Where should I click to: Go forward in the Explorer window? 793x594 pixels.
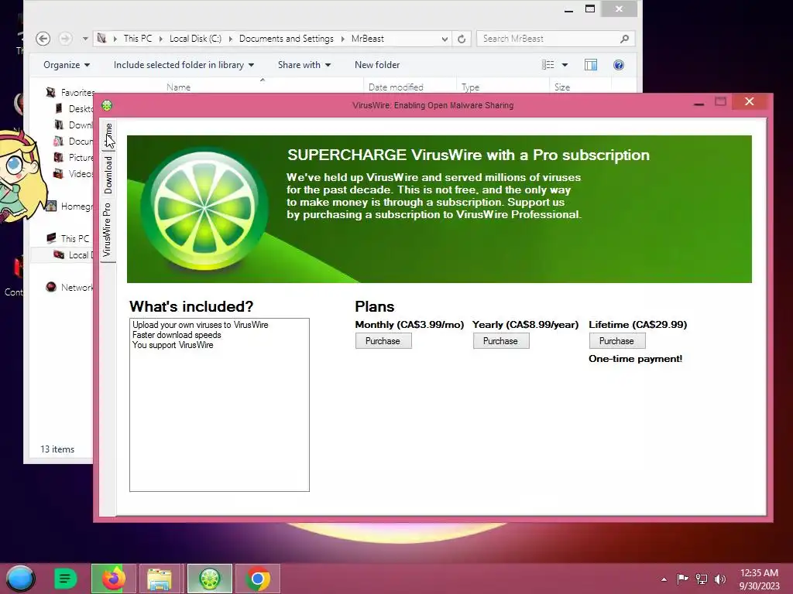[x=65, y=39]
